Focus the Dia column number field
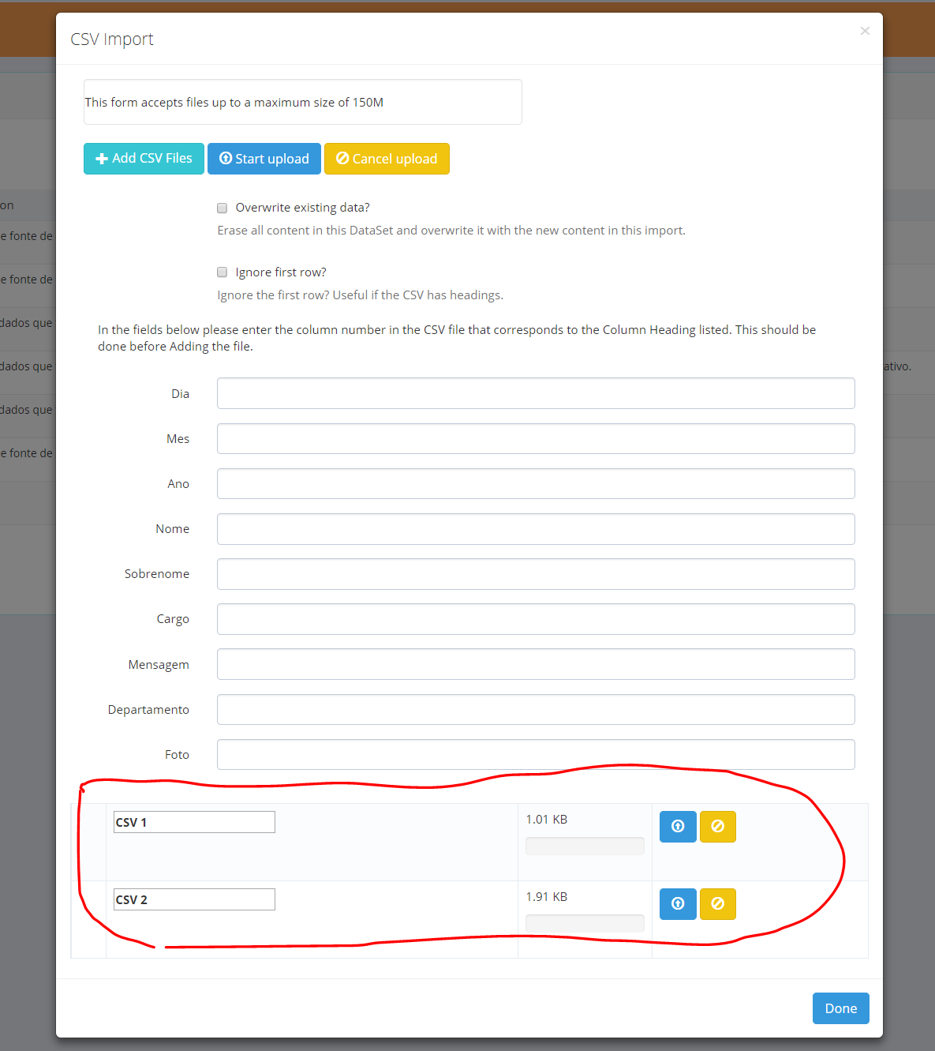Image resolution: width=935 pixels, height=1051 pixels. 536,393
